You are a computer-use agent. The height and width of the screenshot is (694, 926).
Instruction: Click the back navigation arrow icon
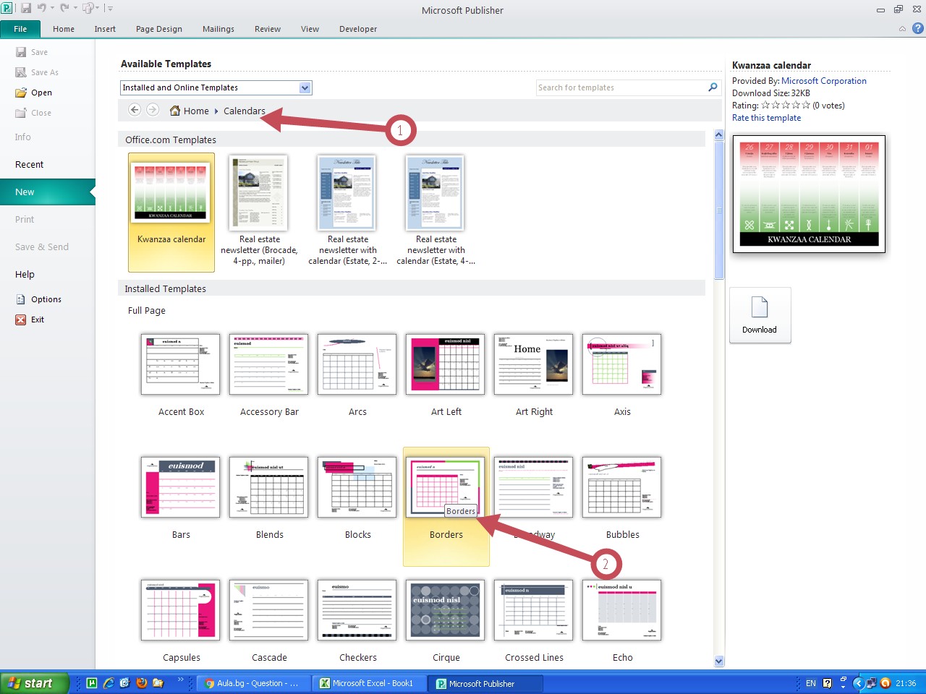coord(135,110)
